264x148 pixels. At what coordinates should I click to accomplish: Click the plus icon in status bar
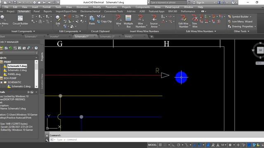(238, 145)
